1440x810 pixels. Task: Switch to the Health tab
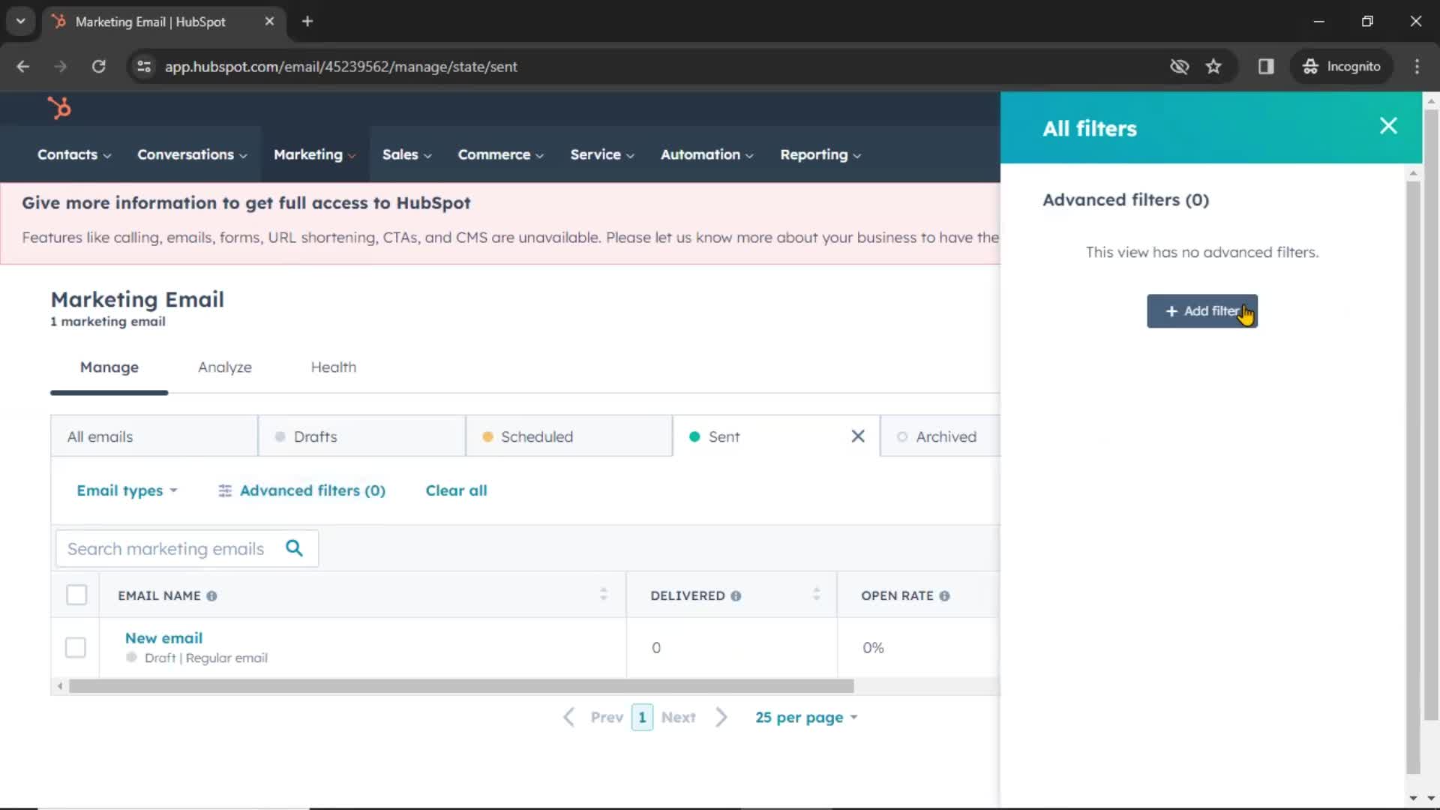click(x=334, y=367)
